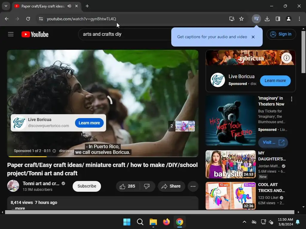
Task: Reload the current page
Action: pyautogui.click(x=28, y=19)
